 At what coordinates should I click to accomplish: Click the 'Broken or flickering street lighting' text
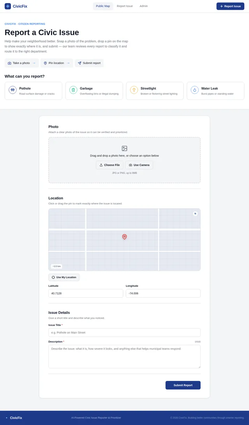(159, 94)
